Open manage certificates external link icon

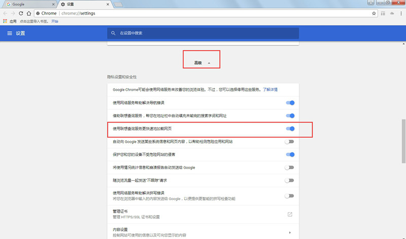click(x=290, y=214)
